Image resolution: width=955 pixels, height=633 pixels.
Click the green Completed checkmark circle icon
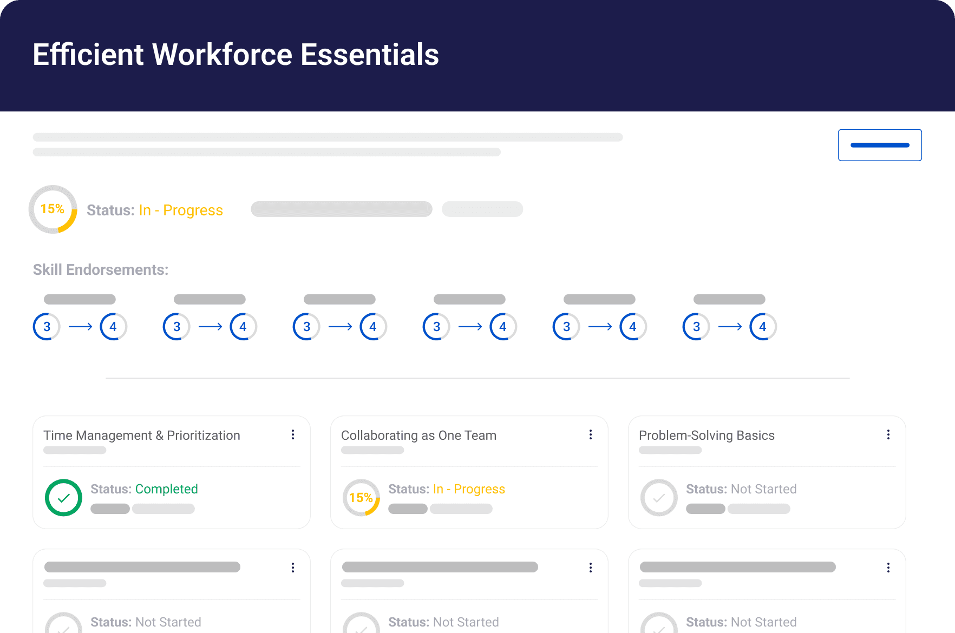63,498
